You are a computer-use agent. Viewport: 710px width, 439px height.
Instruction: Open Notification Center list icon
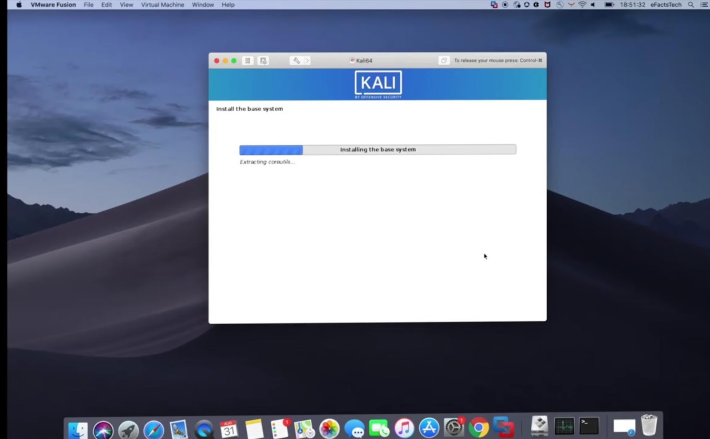pyautogui.click(x=704, y=4)
